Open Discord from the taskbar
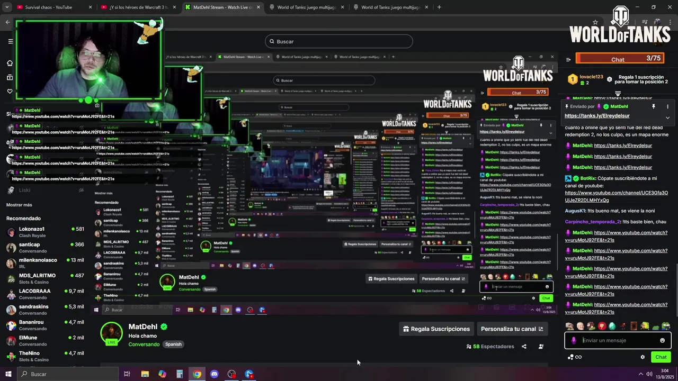The width and height of the screenshot is (678, 381). point(214,374)
